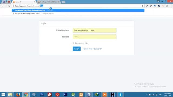Image resolution: width=173 pixels, height=97 pixels.
Task: Click the Password input field
Action: (94, 37)
